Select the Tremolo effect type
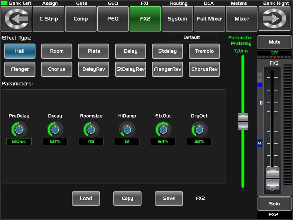 (204, 51)
